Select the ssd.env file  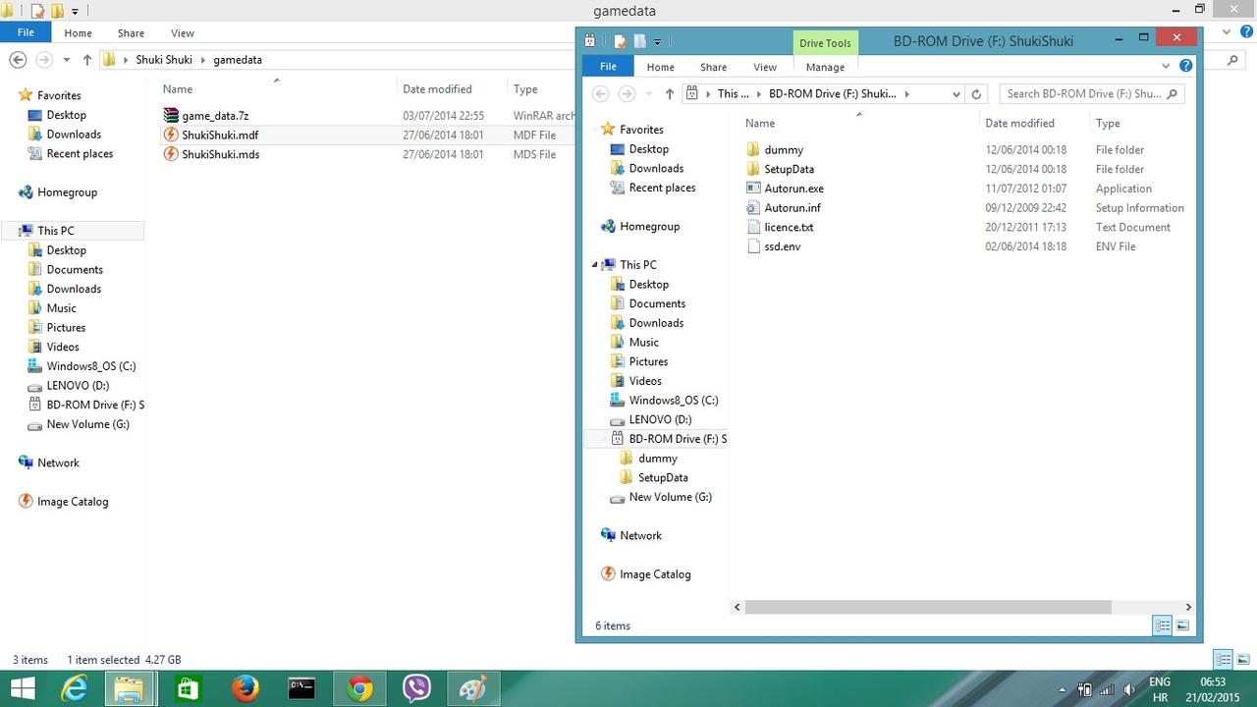pos(782,246)
